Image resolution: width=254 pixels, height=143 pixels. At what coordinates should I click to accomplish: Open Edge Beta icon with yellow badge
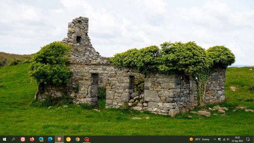pyautogui.click(x=41, y=139)
